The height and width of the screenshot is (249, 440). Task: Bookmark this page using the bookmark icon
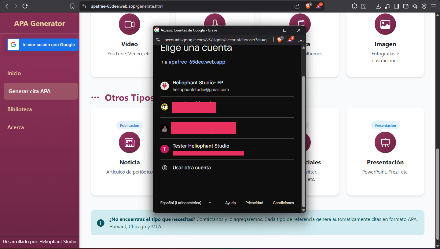pyautogui.click(x=72, y=6)
